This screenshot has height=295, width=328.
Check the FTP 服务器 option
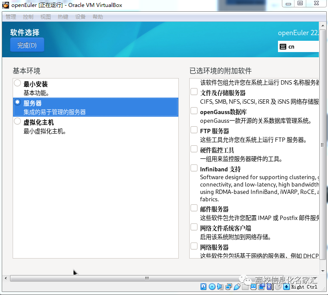(194, 130)
